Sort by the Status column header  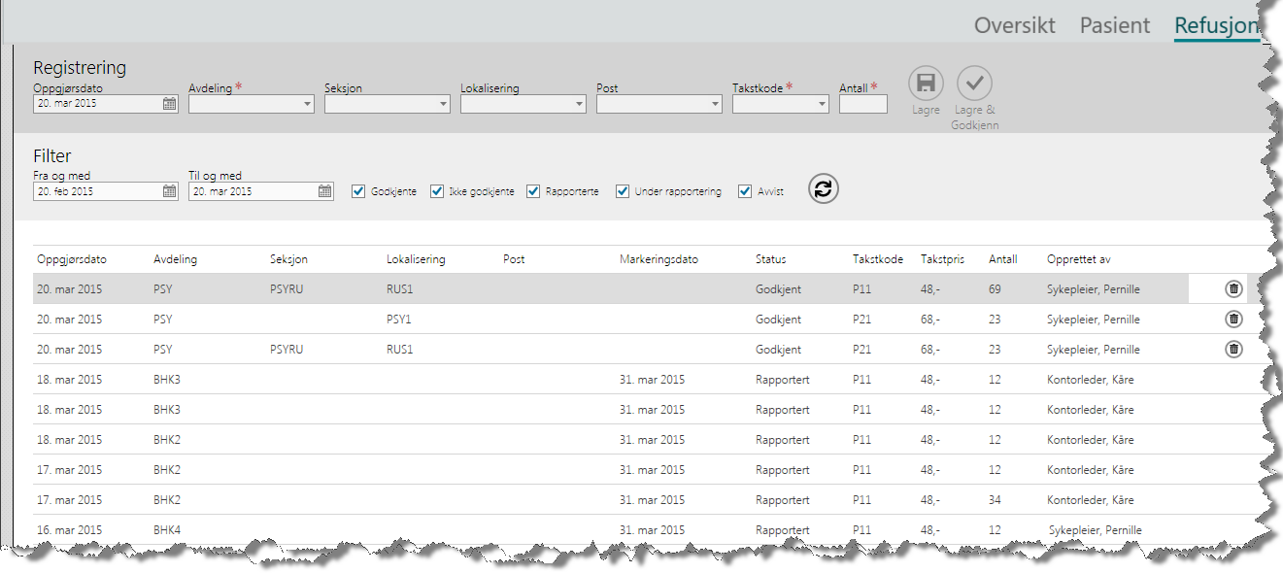point(771,259)
